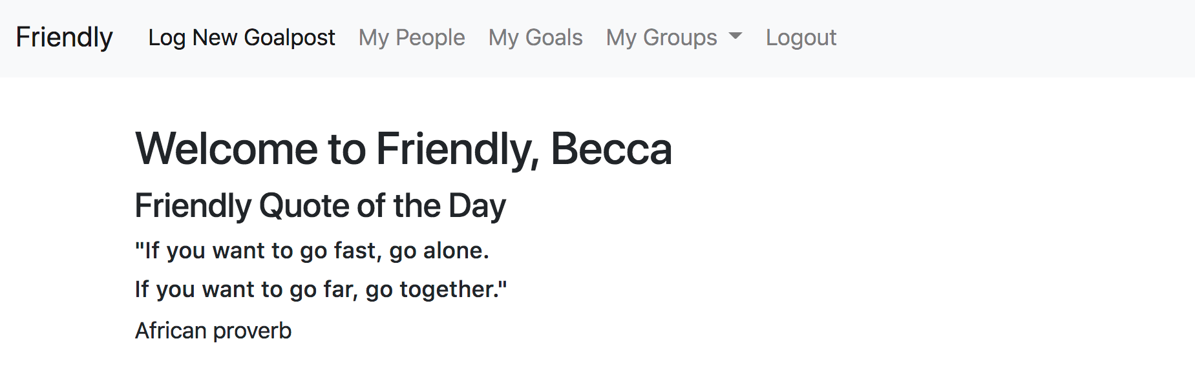
Task: Click the word Welcome in the main heading
Action: (x=226, y=149)
